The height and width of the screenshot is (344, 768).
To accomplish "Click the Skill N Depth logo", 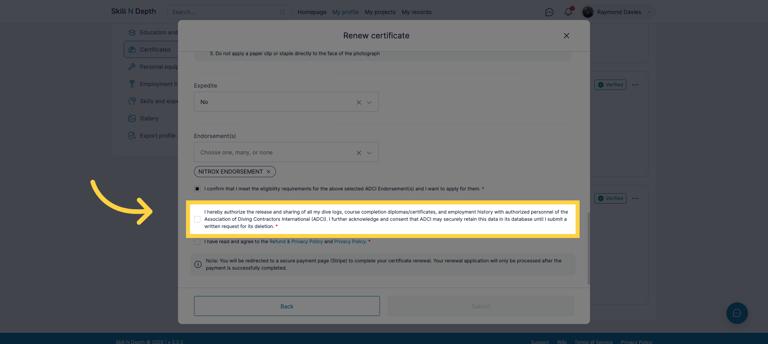I will (134, 11).
